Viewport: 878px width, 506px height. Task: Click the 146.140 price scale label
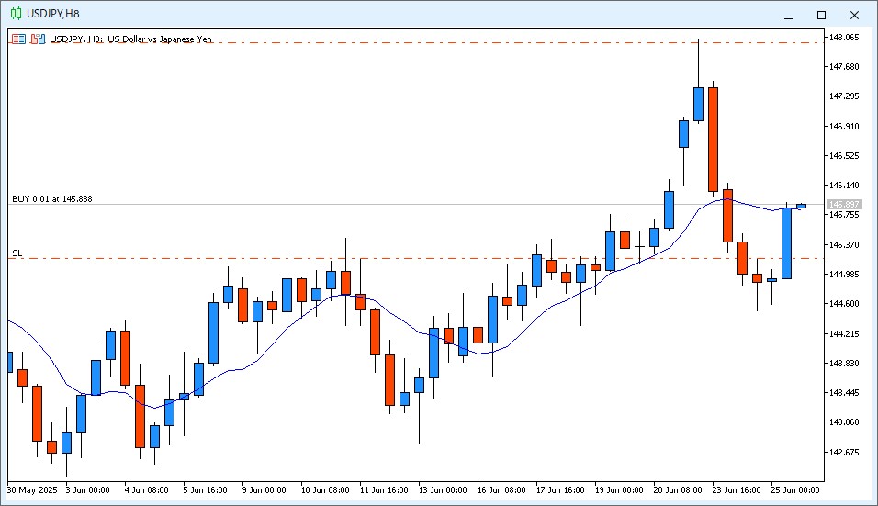[x=844, y=186]
